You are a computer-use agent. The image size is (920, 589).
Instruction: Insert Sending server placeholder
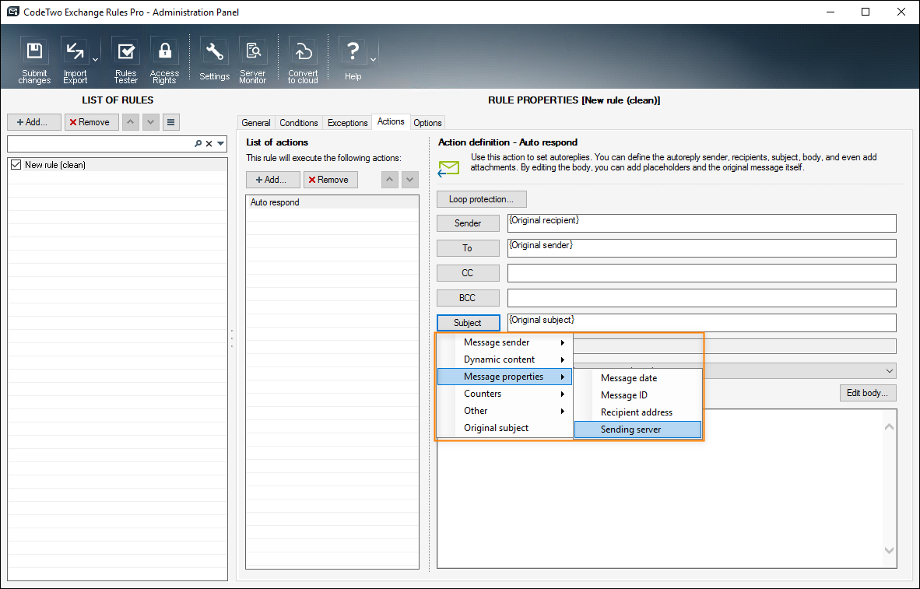click(637, 429)
